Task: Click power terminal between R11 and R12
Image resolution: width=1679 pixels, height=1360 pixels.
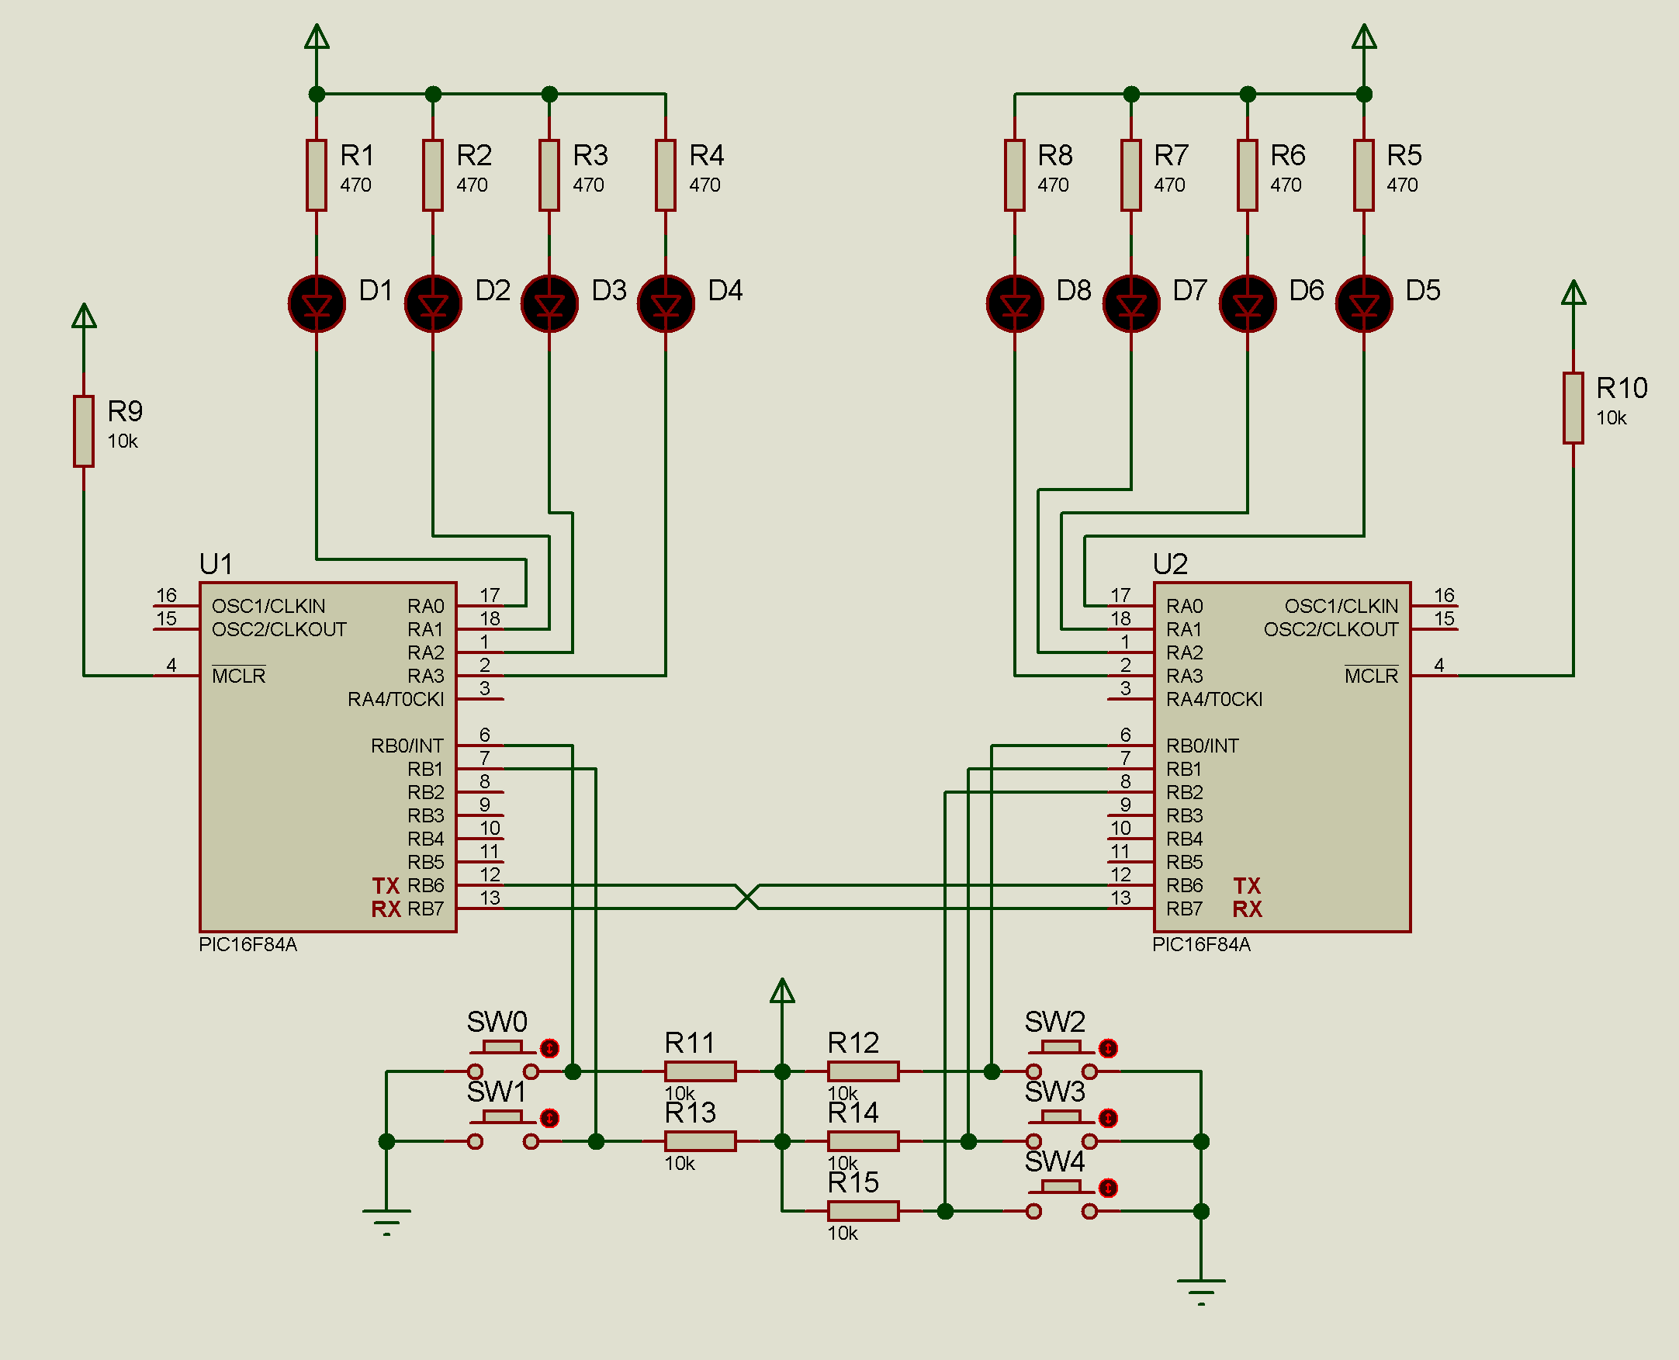Action: 782,991
